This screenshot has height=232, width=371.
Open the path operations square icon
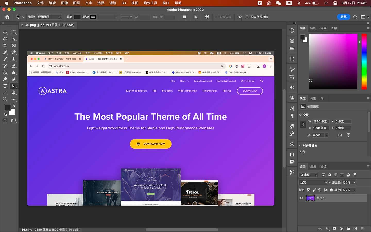pyautogui.click(x=185, y=17)
